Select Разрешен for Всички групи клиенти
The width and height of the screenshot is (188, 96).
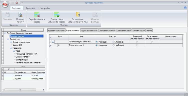97,42
